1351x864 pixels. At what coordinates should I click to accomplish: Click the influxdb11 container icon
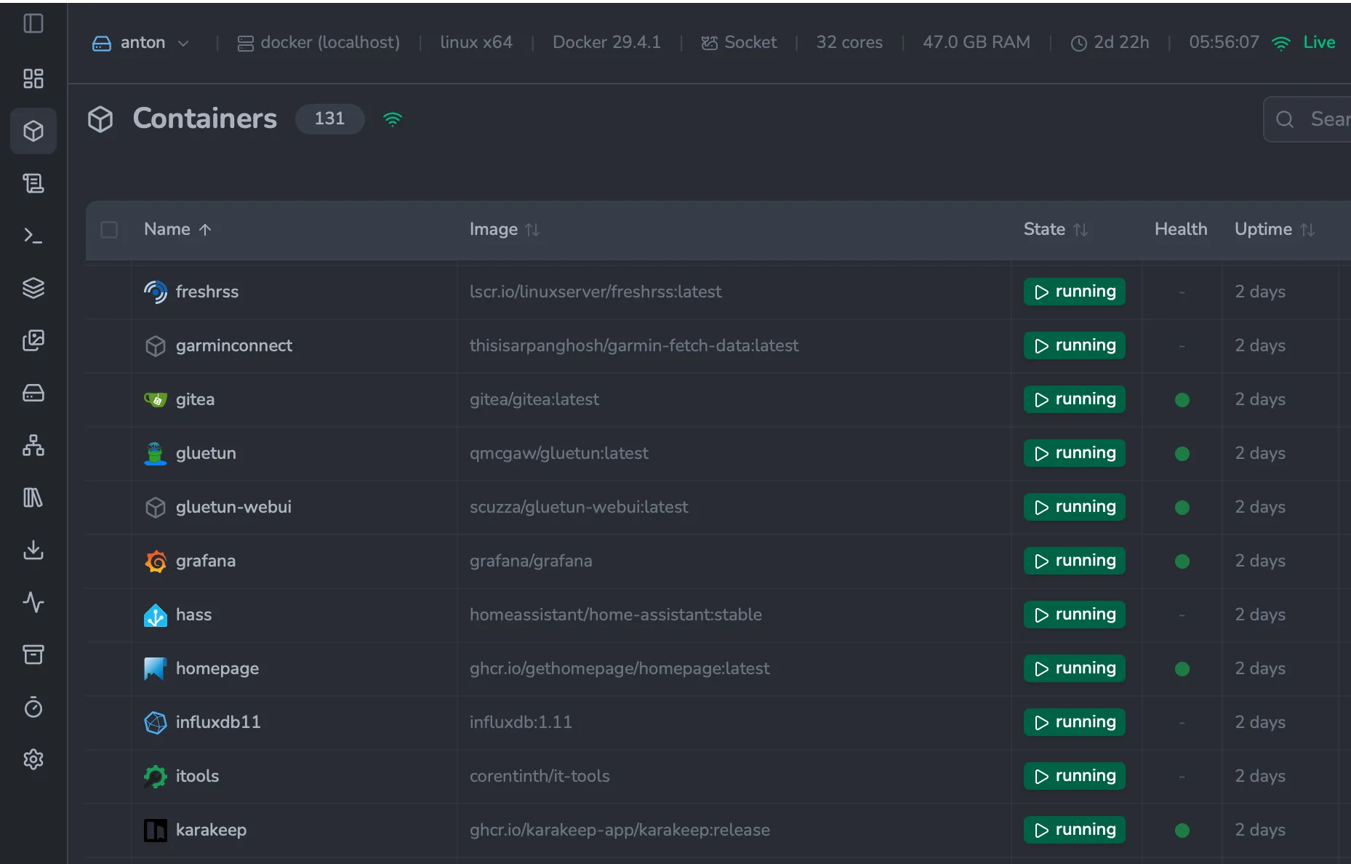point(156,722)
